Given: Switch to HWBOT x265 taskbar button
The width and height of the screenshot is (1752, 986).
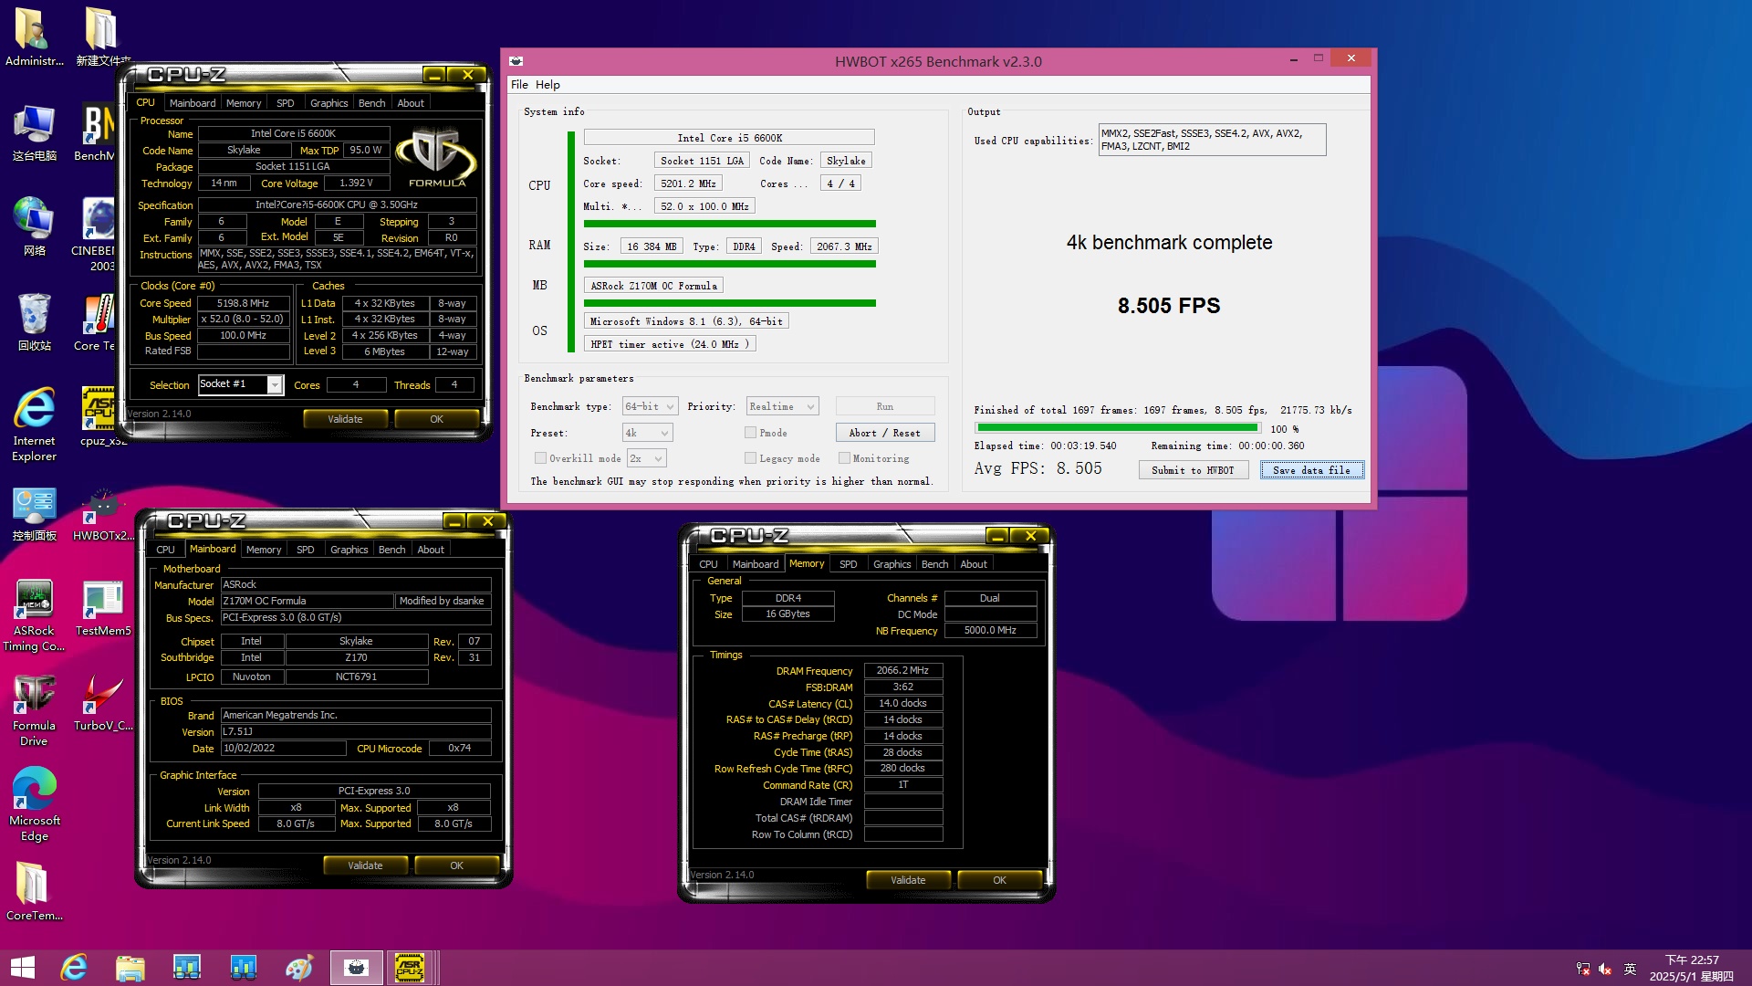Looking at the screenshot, I should point(356,968).
